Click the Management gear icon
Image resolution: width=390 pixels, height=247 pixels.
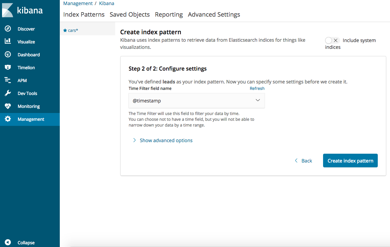click(8, 119)
